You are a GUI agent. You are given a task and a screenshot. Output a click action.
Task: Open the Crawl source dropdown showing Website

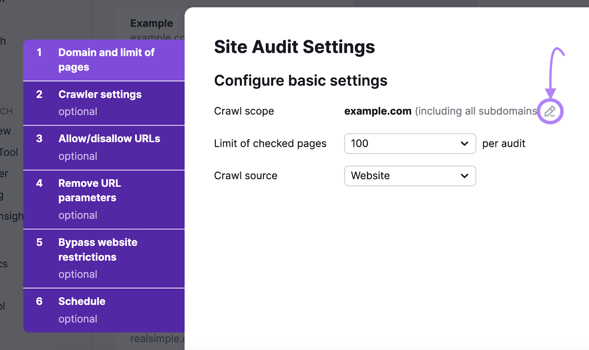[410, 176]
